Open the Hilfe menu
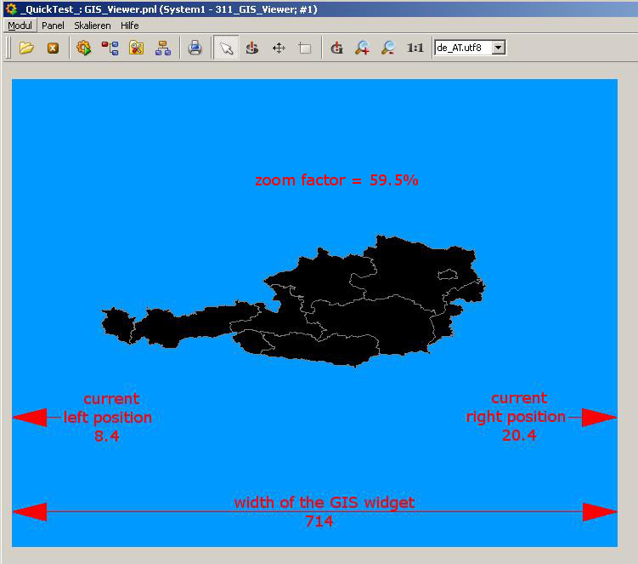Screen dimensions: 638x564 click(x=129, y=26)
